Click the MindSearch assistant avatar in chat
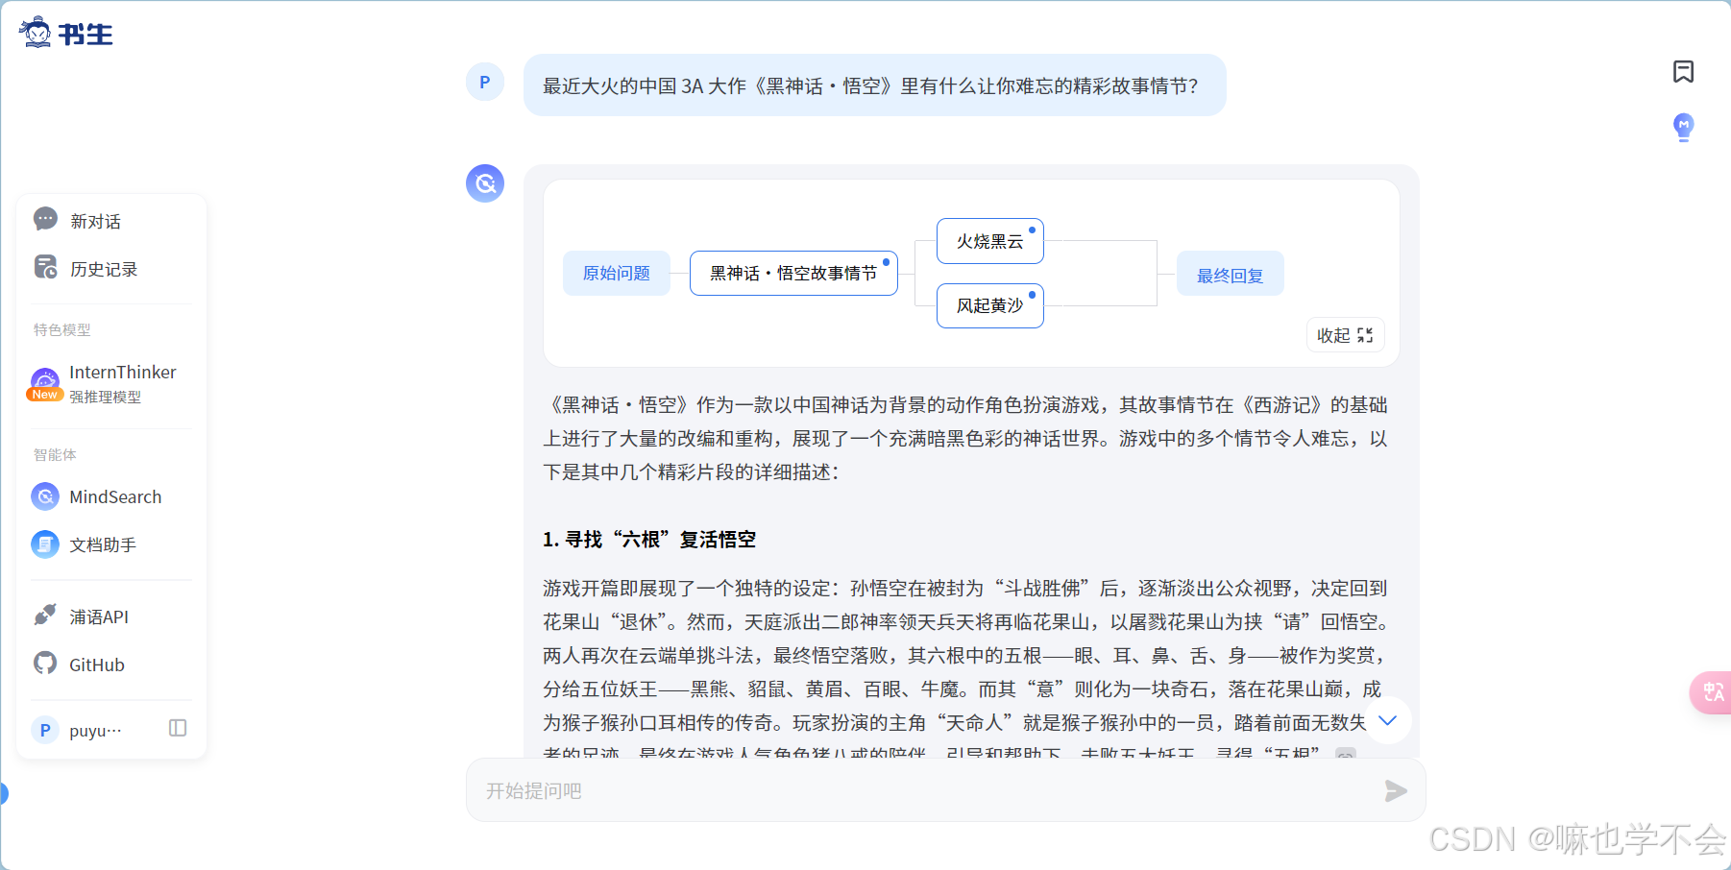 tap(485, 182)
